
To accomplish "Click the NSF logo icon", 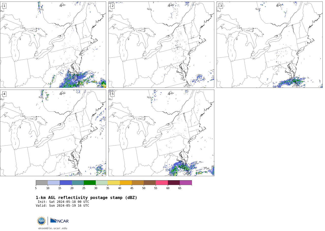I will [41, 221].
